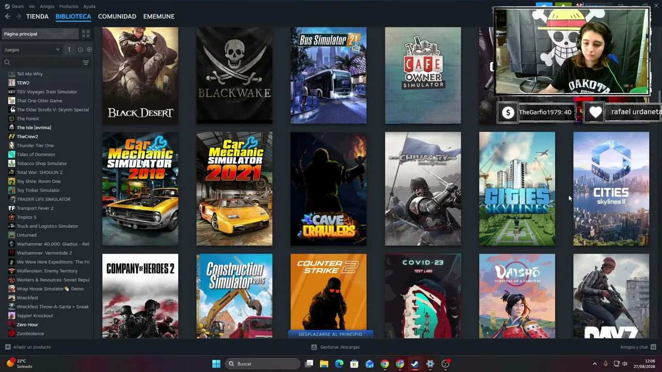The image size is (662, 372).
Task: Go back with the left arrow
Action: 7,17
